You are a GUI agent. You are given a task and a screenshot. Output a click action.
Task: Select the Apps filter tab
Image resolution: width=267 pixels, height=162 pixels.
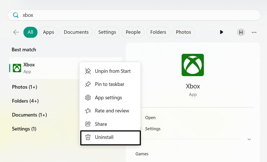(x=48, y=32)
